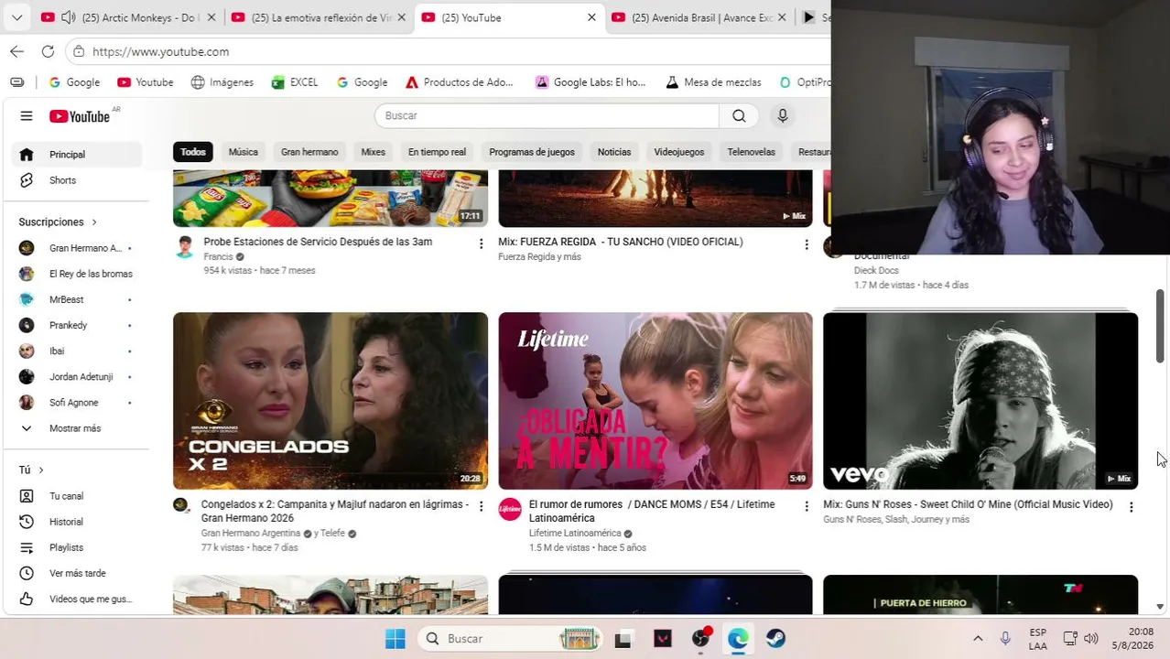Open options for Guns N' Roses mix
1170x659 pixels.
click(x=1132, y=506)
